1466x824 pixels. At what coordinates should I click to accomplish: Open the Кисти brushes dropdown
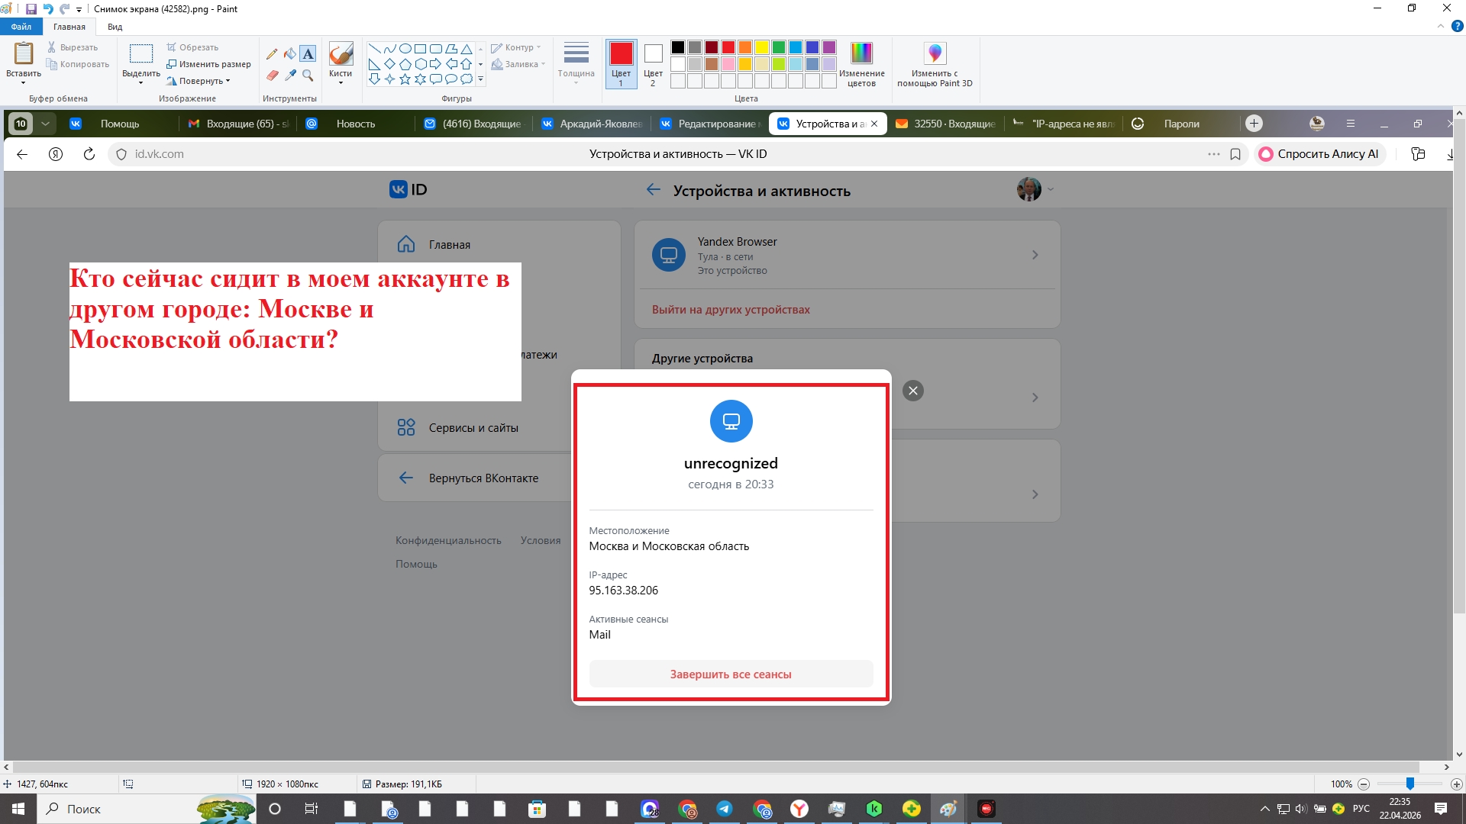341,82
